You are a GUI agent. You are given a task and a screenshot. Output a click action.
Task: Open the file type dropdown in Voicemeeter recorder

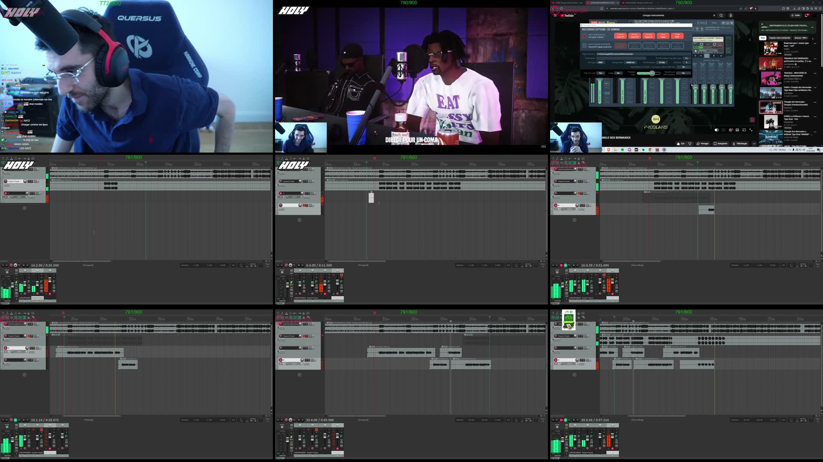pyautogui.click(x=601, y=62)
